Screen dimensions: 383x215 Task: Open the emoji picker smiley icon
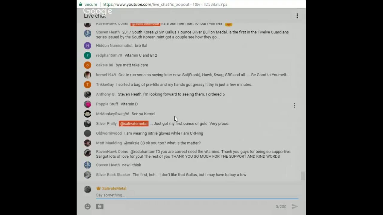pos(87,206)
